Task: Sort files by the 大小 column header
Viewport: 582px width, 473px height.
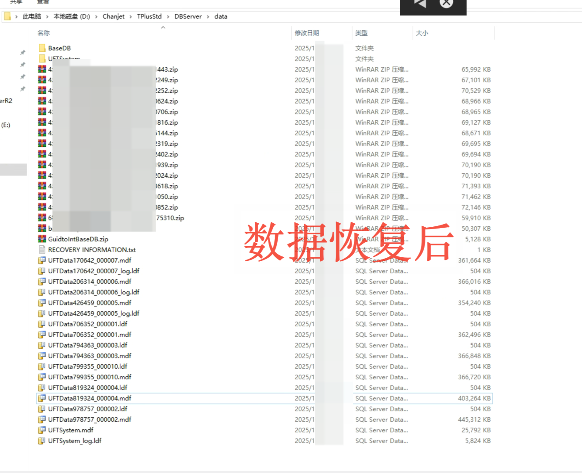Action: pyautogui.click(x=422, y=33)
